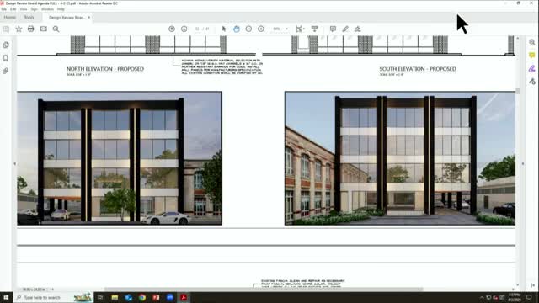Image resolution: width=539 pixels, height=303 pixels.
Task: Open the File menu
Action: pos(3,9)
